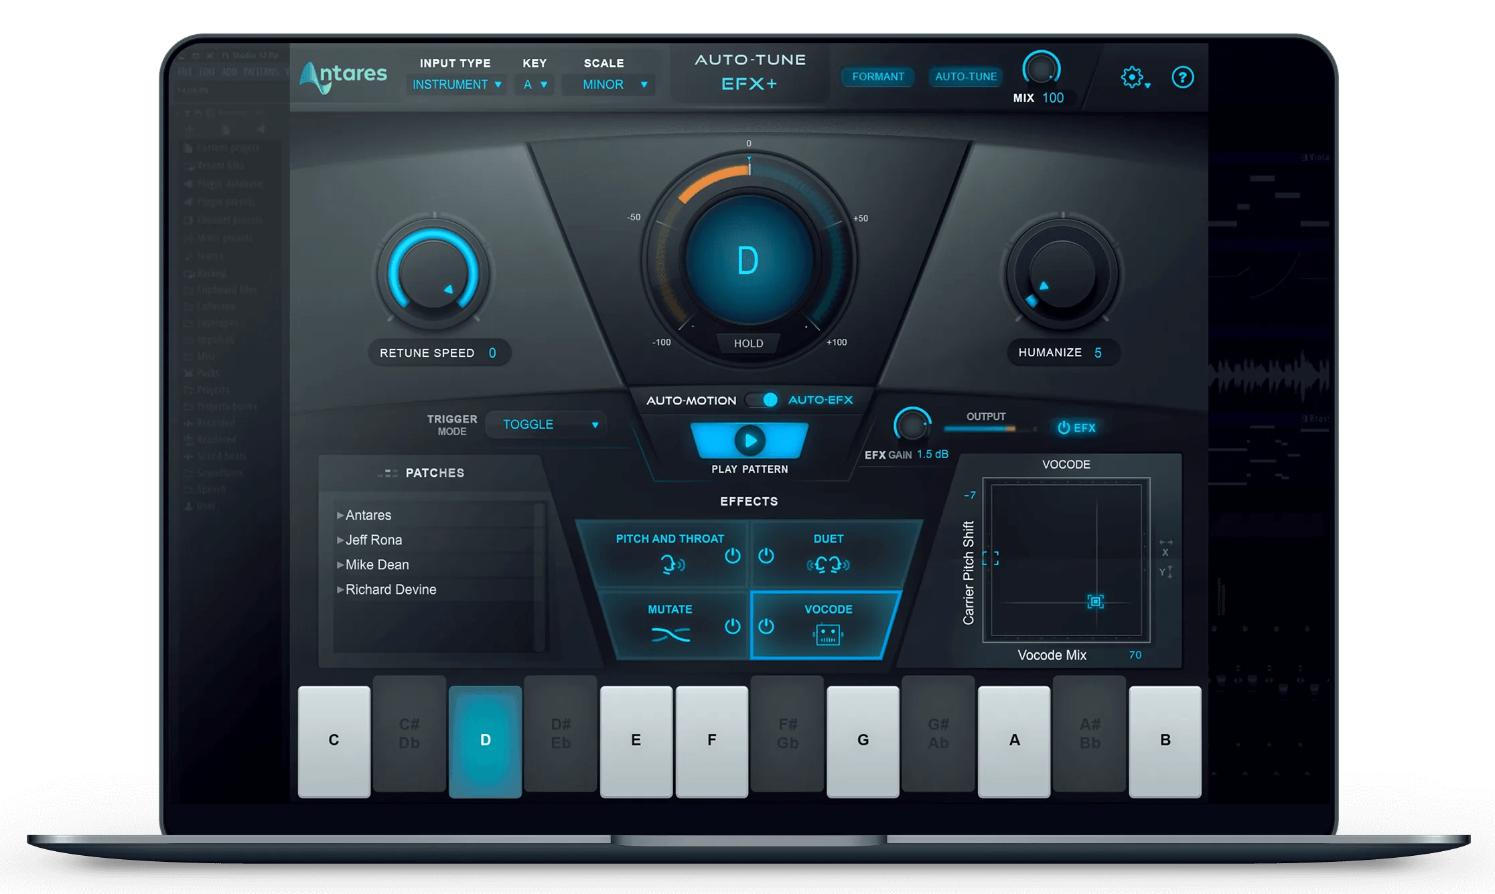
Task: Click the D# Eb piano key
Action: (561, 733)
